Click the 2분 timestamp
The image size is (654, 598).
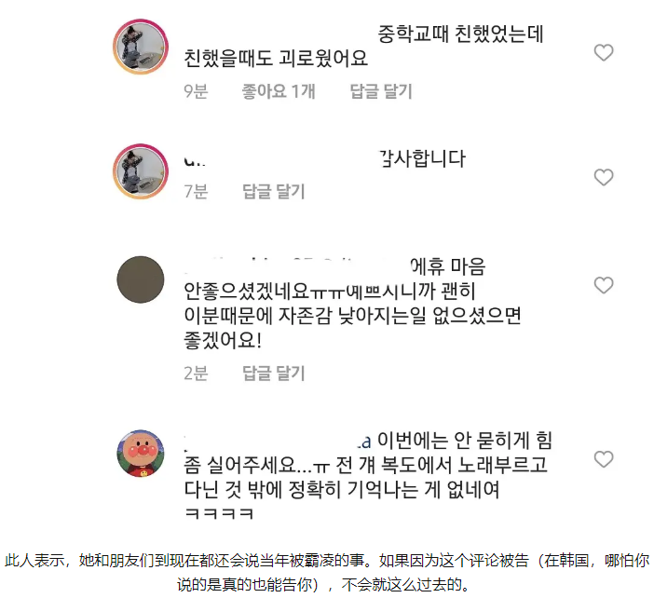click(x=196, y=373)
